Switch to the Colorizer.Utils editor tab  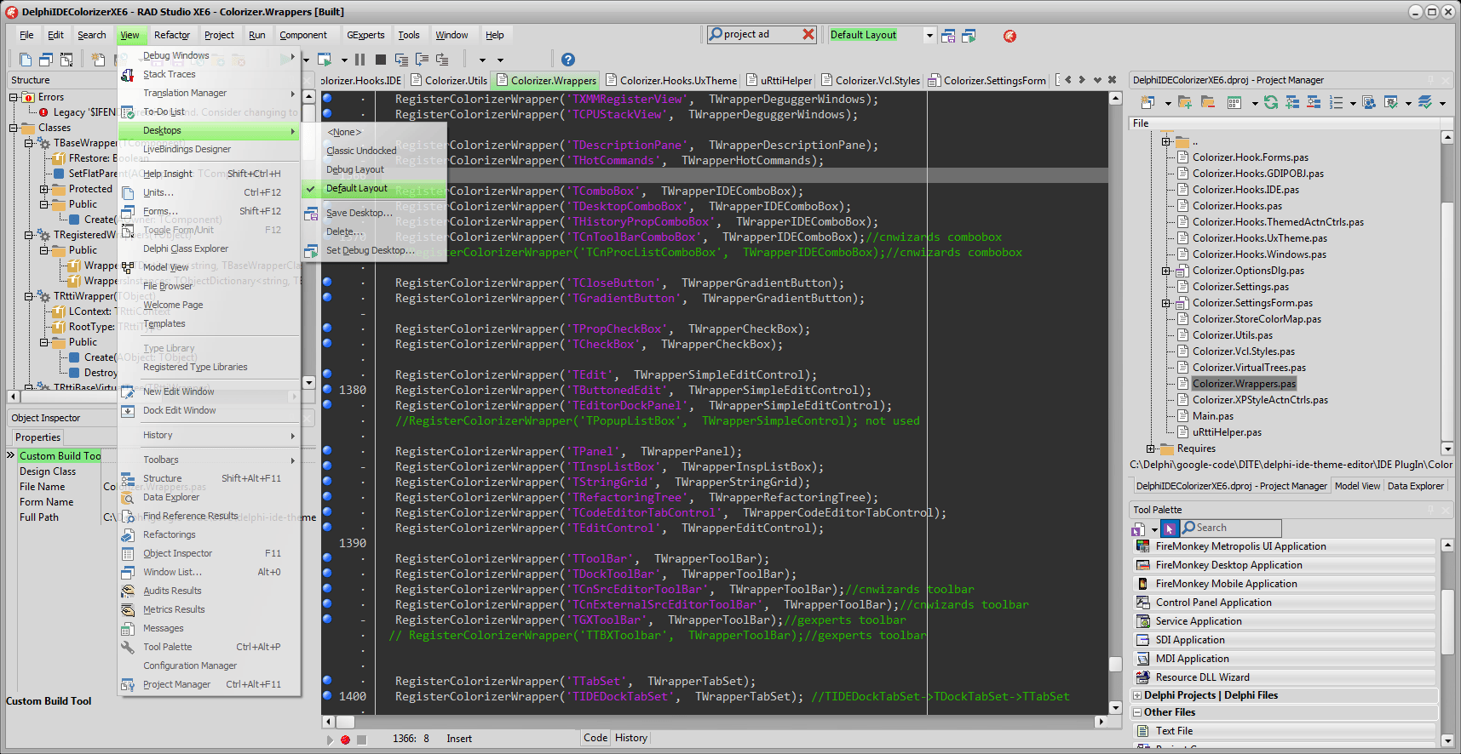(x=449, y=81)
